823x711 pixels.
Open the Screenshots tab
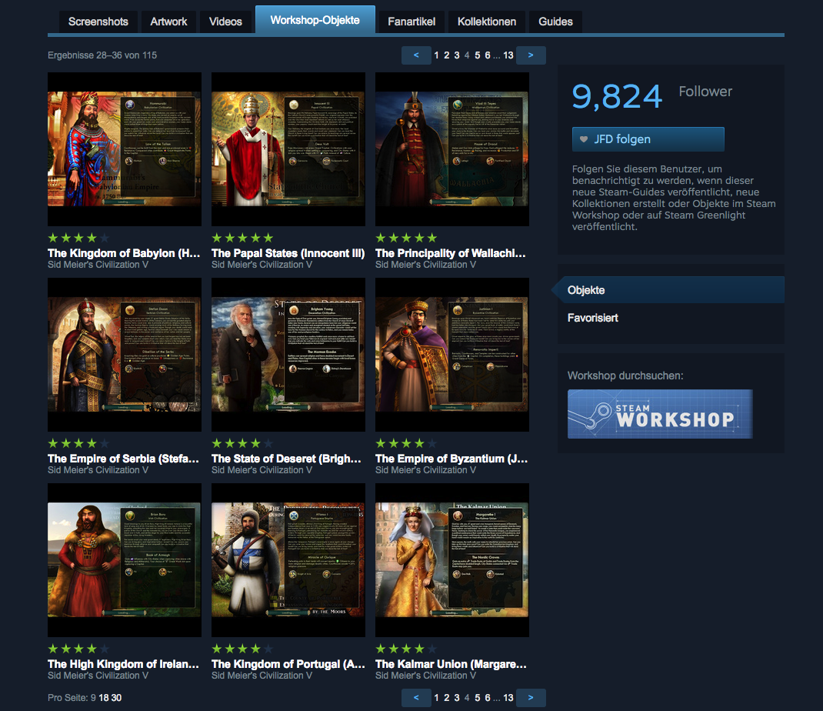click(x=98, y=22)
